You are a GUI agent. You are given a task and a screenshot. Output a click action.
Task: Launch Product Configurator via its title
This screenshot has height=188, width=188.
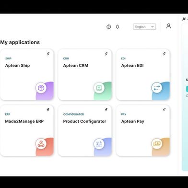pyautogui.click(x=84, y=121)
